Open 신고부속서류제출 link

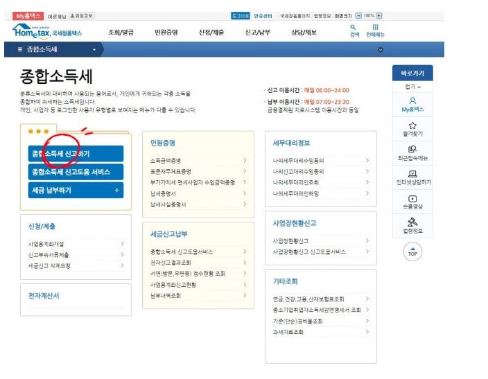click(49, 255)
